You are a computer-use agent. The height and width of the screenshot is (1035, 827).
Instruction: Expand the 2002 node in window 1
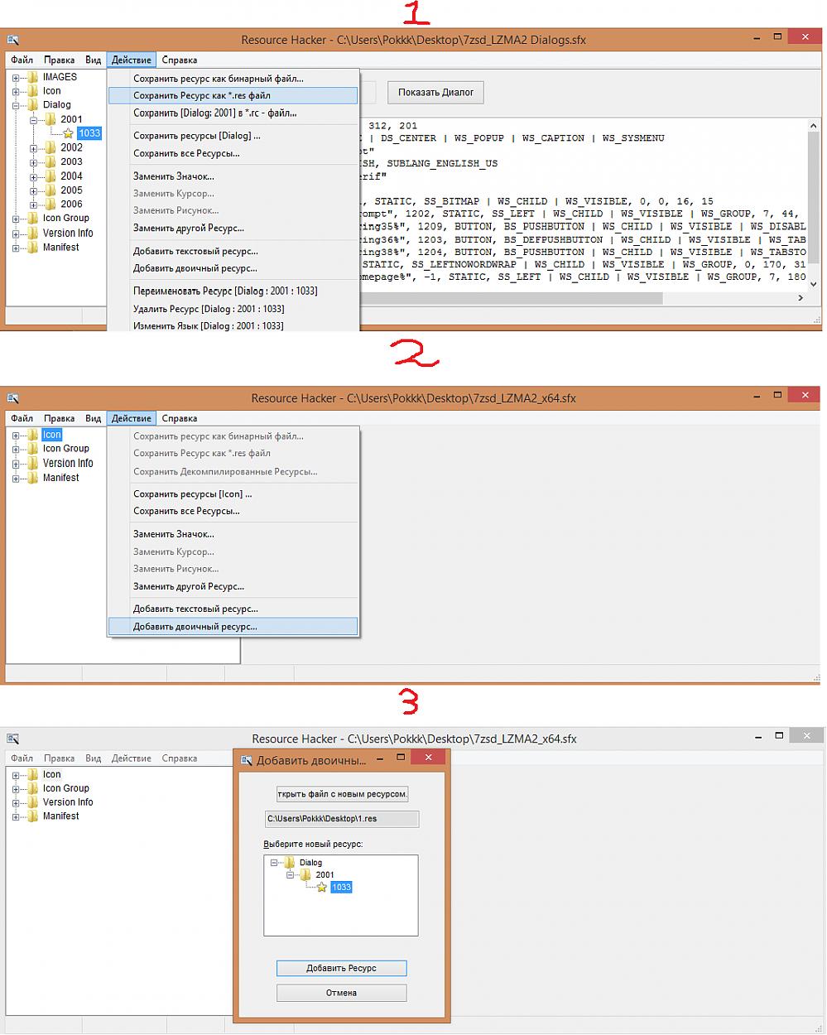tap(34, 148)
